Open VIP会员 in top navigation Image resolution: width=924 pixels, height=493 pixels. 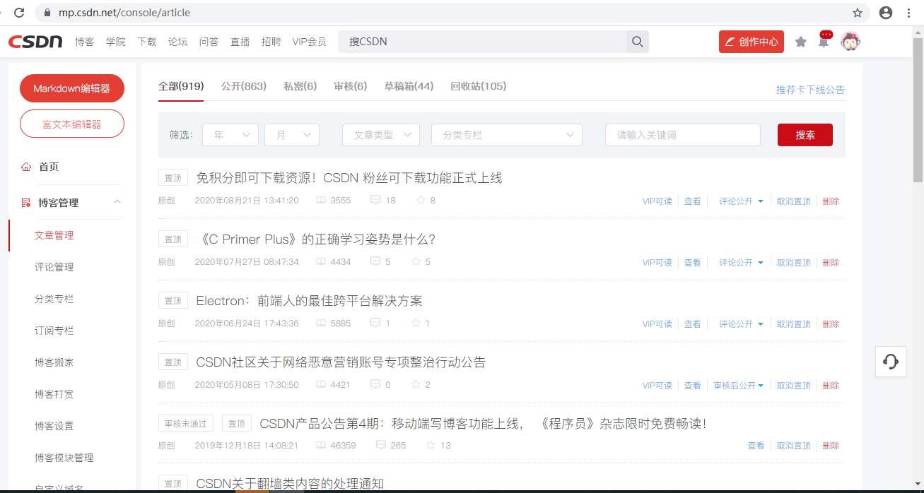pos(309,42)
